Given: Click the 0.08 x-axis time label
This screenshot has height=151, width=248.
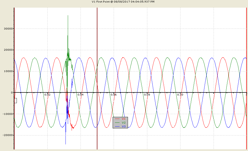Looking at the screenshot, I should 147,95.
